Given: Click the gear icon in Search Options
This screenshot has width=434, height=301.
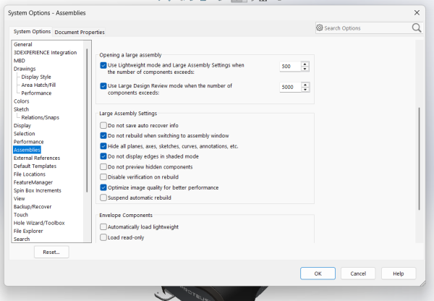Looking at the screenshot, I should pos(320,27).
